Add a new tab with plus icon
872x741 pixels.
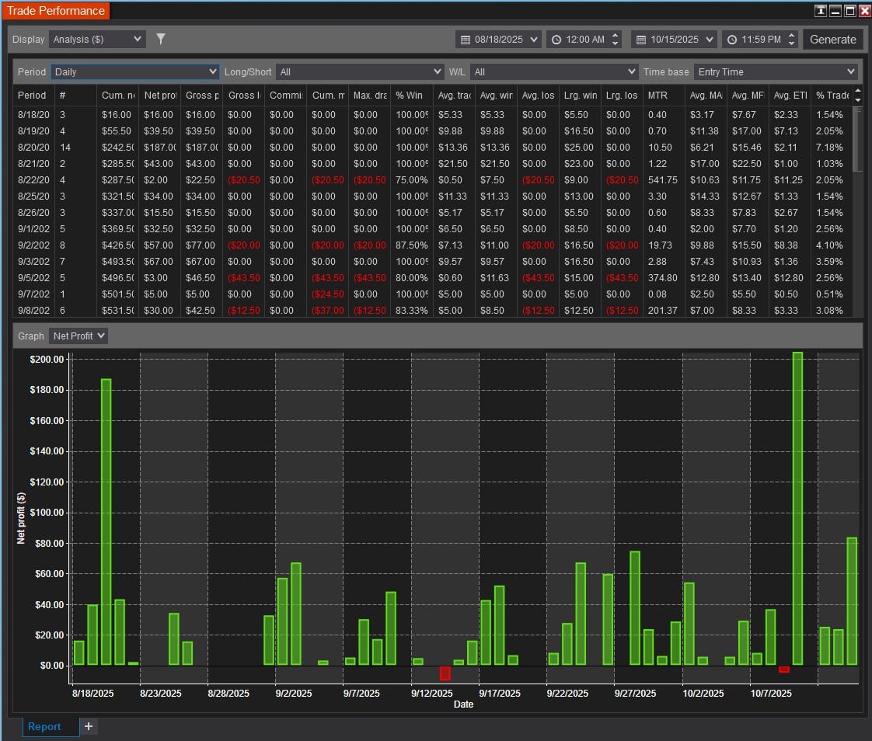tap(89, 726)
